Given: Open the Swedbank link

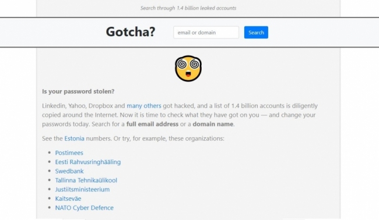Looking at the screenshot, I should (69, 171).
